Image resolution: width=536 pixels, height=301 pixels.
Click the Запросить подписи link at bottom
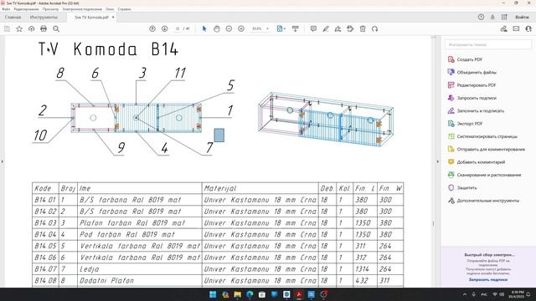[x=487, y=279]
